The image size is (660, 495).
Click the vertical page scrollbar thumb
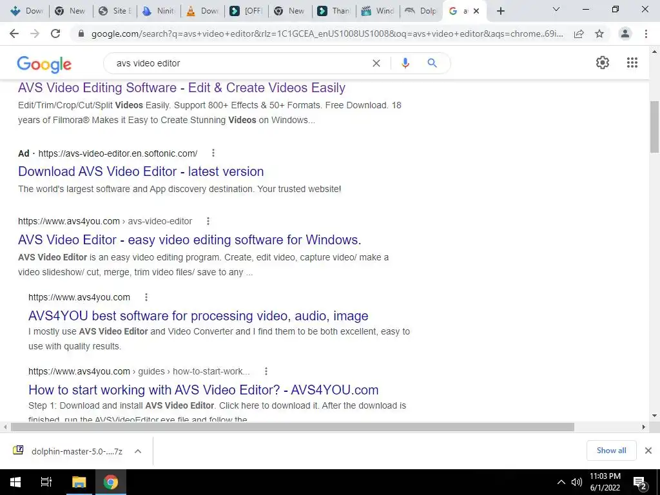pyautogui.click(x=654, y=126)
